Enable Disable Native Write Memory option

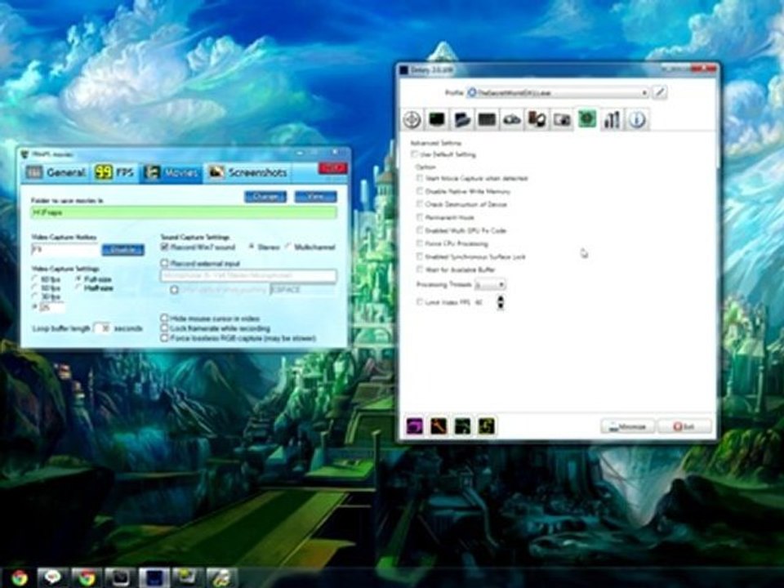[420, 191]
